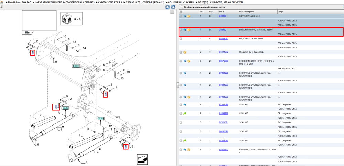The width and height of the screenshot is (344, 166).
Task: Click the box icon for part 84073733
Action: [189, 150]
